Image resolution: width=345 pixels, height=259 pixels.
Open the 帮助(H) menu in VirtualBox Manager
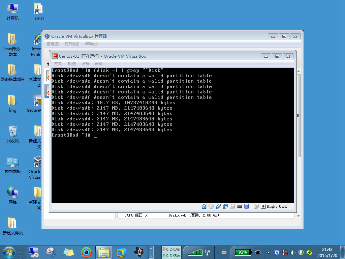[92, 44]
